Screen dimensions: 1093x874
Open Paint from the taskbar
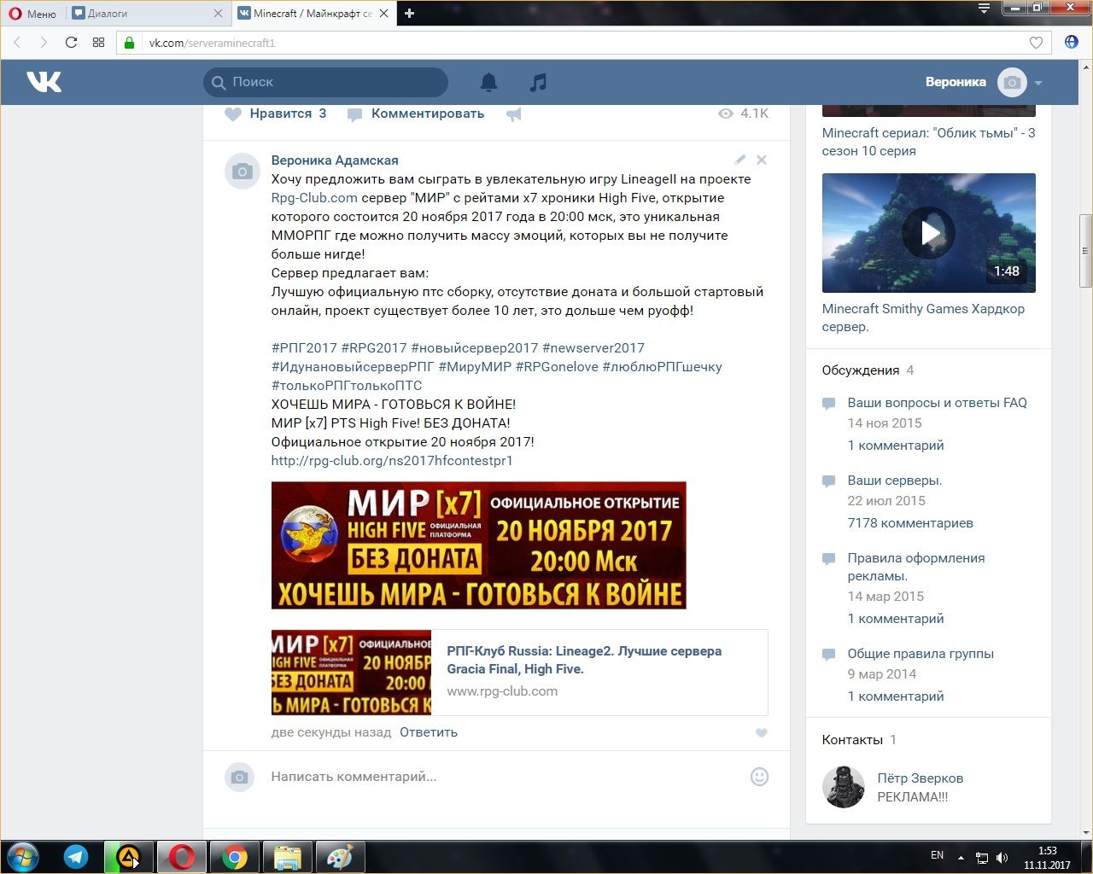pos(341,857)
